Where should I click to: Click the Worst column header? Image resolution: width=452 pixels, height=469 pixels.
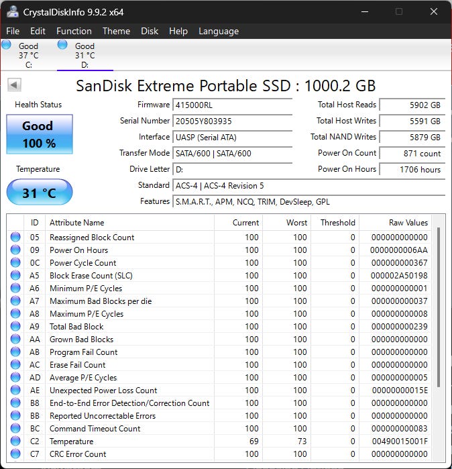point(286,223)
